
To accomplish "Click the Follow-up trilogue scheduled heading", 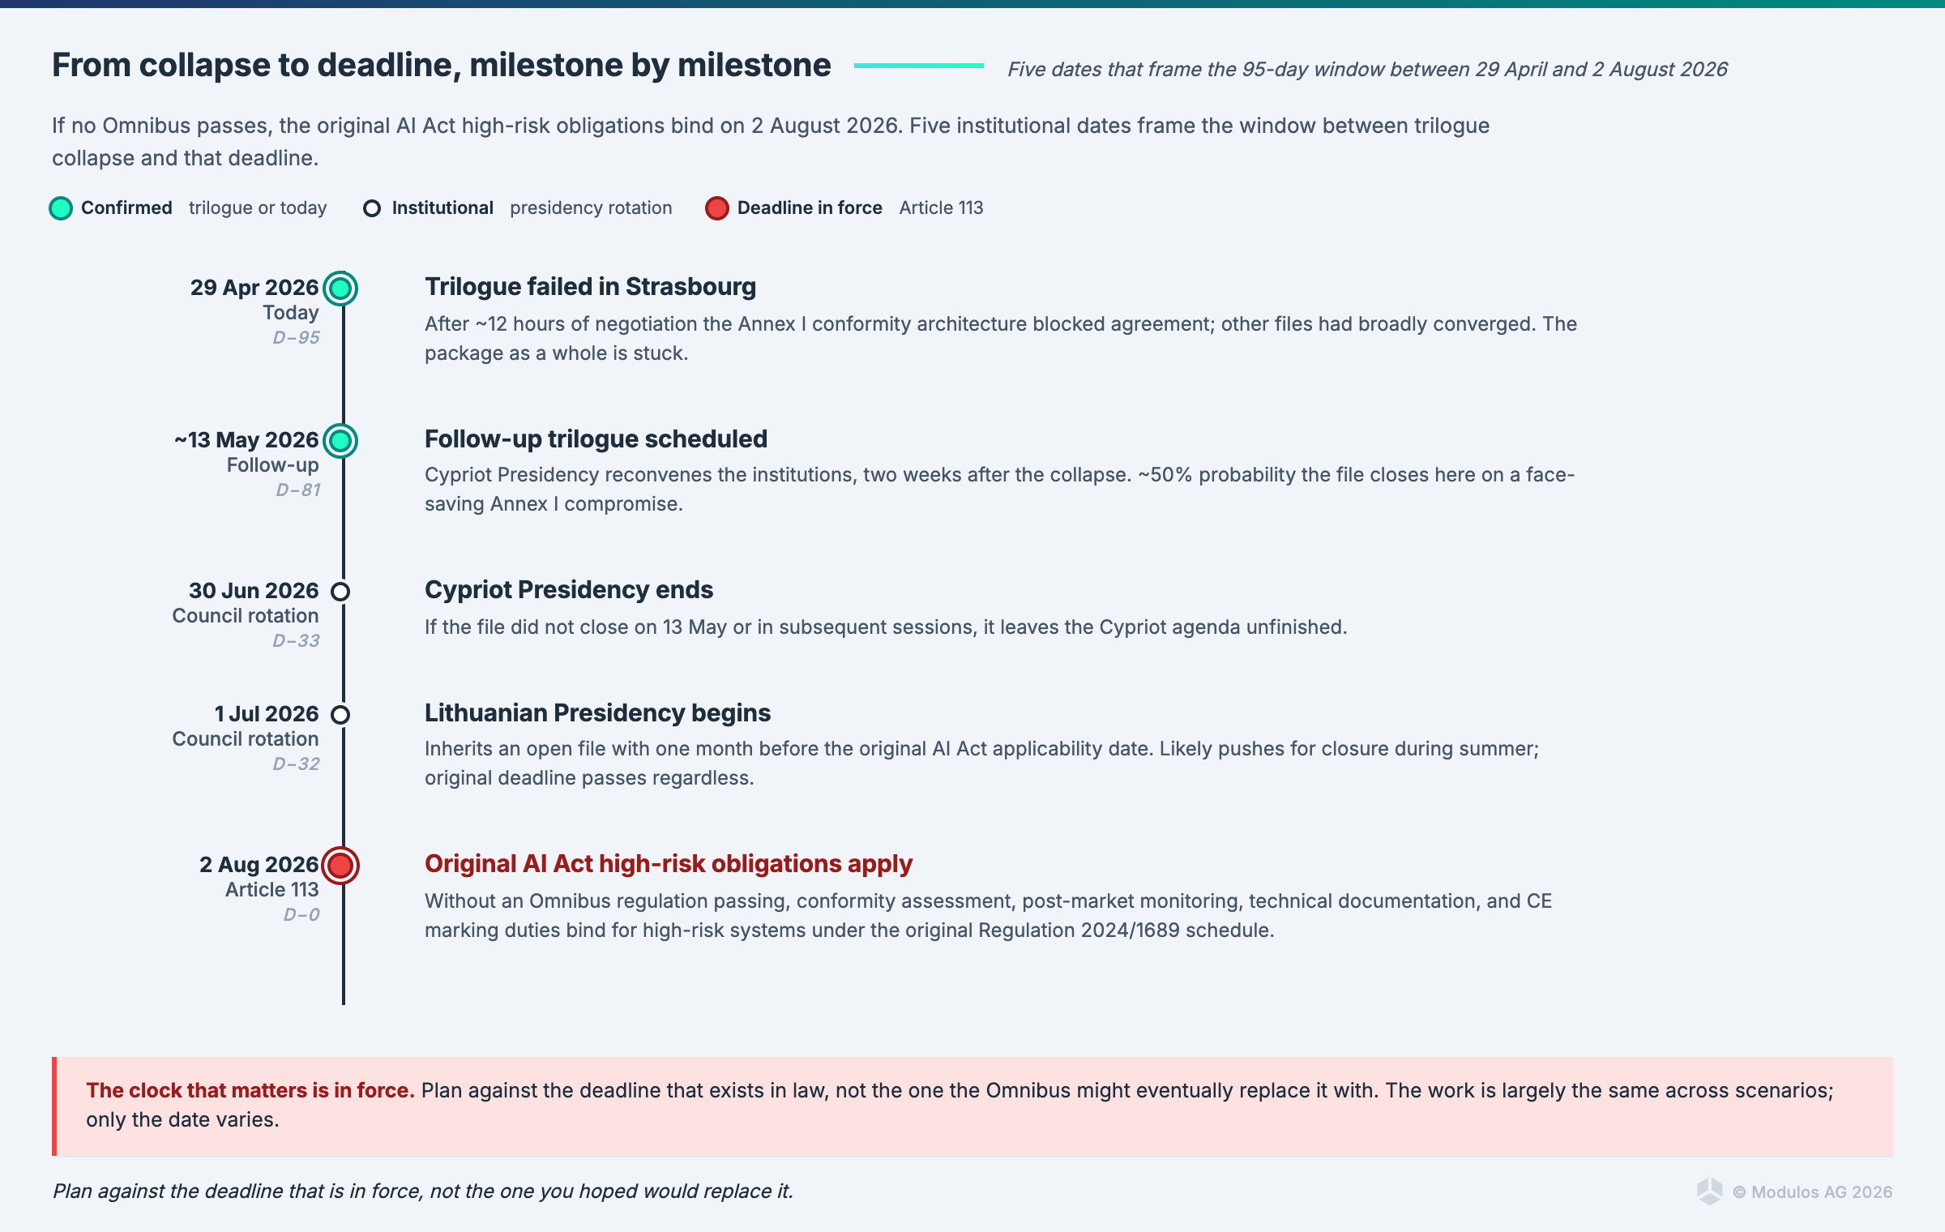I will [596, 439].
